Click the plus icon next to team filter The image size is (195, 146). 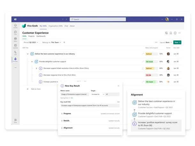64,42
